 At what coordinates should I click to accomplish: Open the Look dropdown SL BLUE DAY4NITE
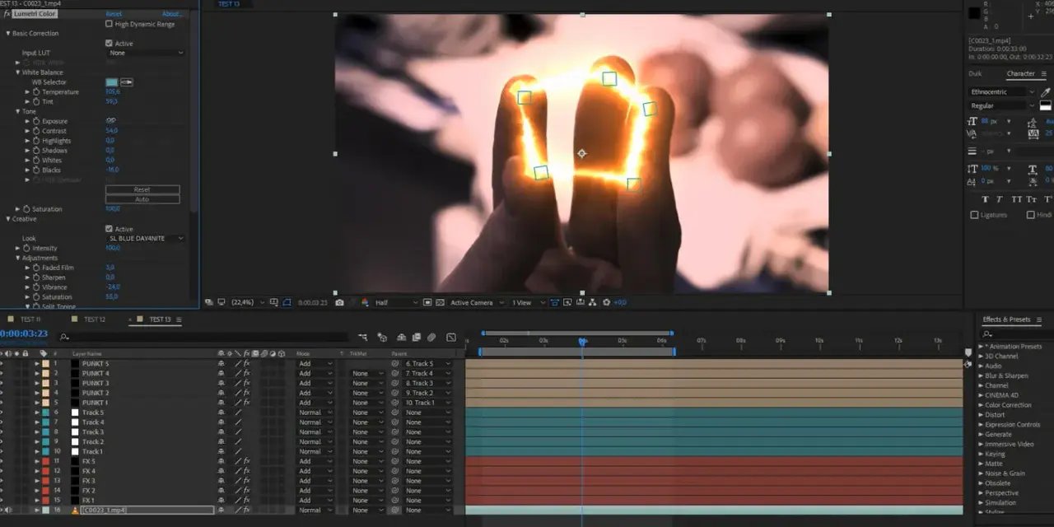tap(146, 238)
